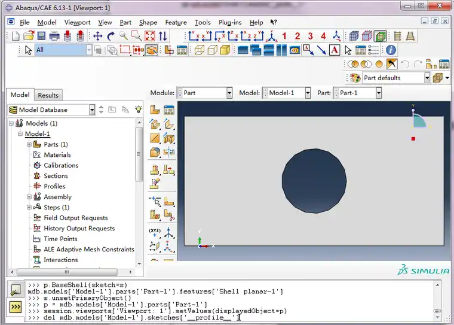The width and height of the screenshot is (454, 325).
Task: Click the Print icon
Action: (x=54, y=37)
